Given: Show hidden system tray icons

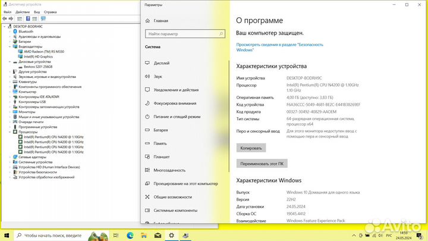Looking at the screenshot, I should point(354,235).
